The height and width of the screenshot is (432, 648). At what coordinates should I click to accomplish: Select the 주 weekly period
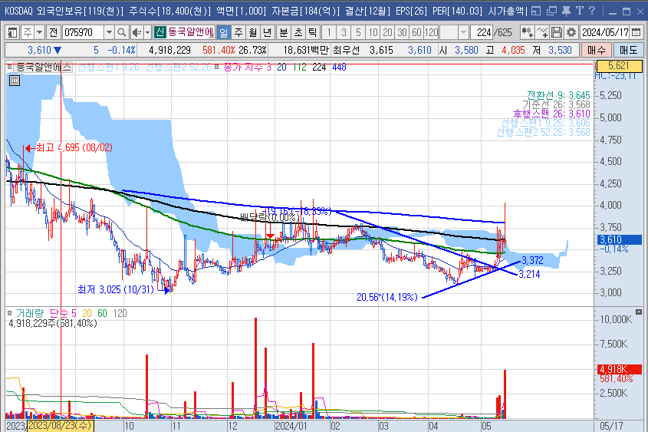click(238, 31)
